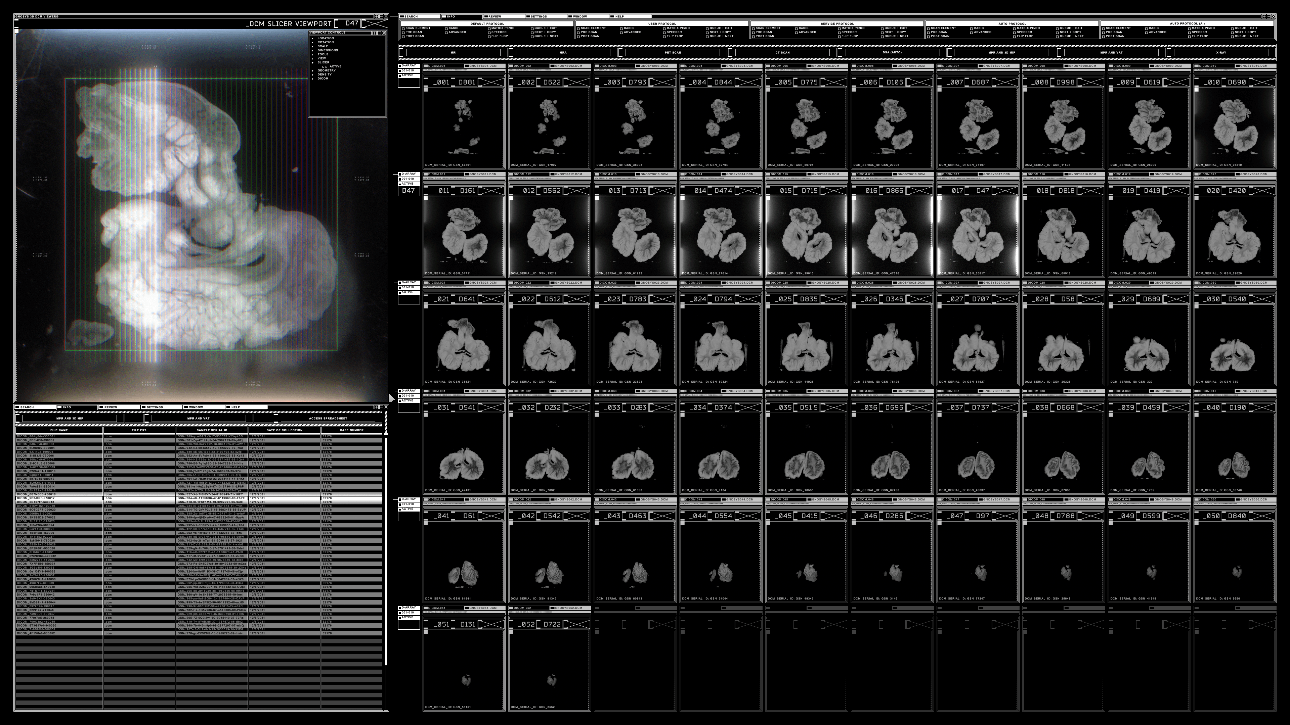Click the crossed-box icon in DCM Slicer Viewport header

(375, 23)
